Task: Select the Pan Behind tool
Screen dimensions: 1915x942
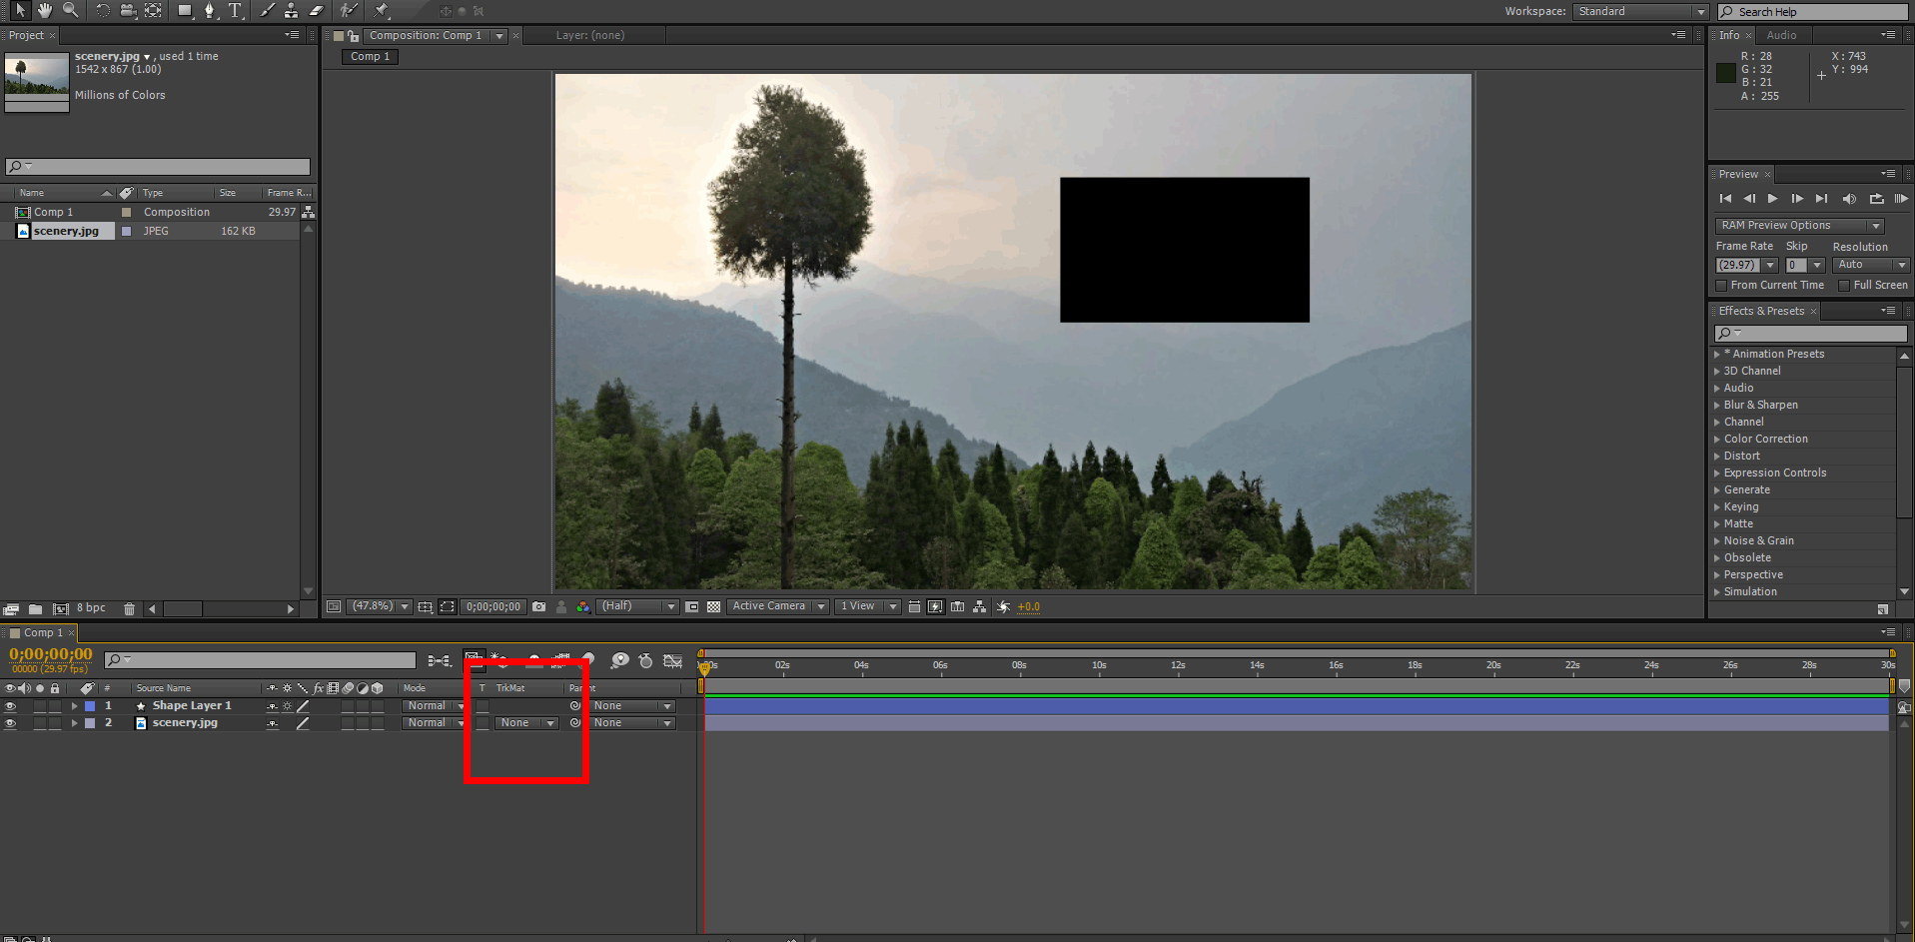Action: coord(153,10)
